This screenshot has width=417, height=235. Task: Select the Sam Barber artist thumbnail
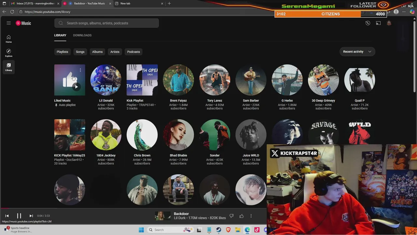pyautogui.click(x=251, y=80)
